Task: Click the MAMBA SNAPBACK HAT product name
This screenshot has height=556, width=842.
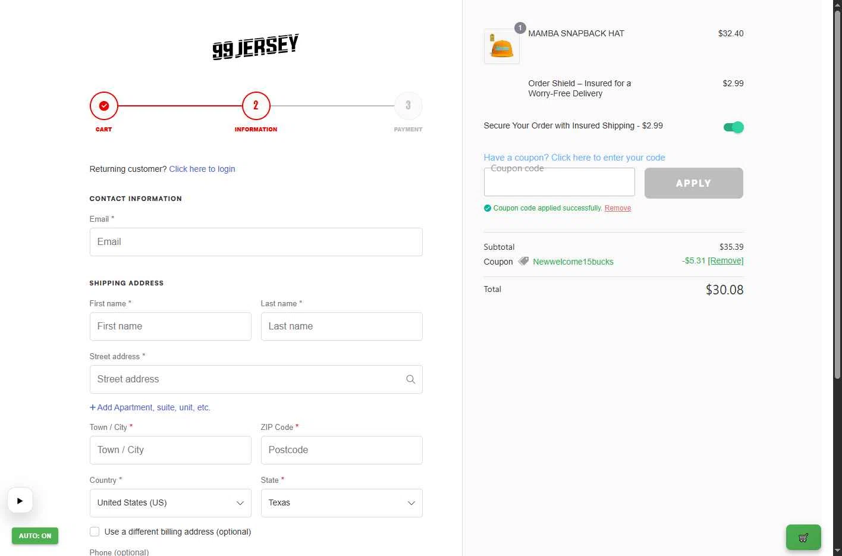Action: [x=576, y=33]
